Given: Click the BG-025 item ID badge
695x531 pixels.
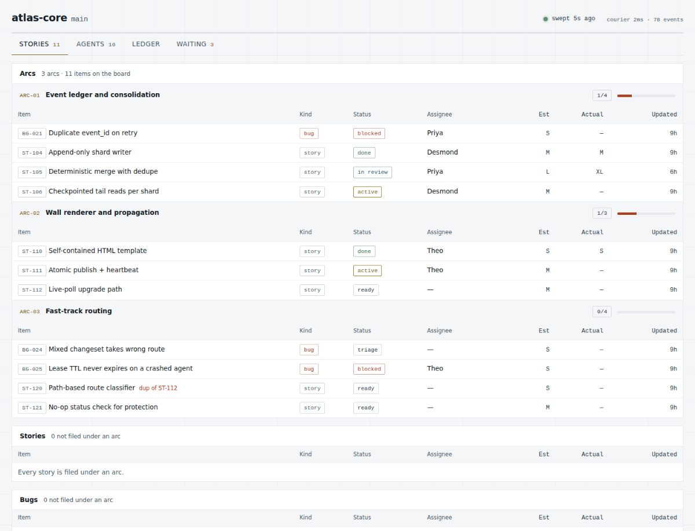Looking at the screenshot, I should pos(32,369).
